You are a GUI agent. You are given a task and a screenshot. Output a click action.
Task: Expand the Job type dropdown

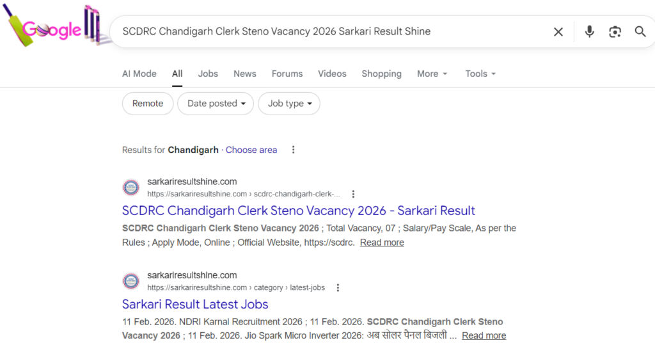(289, 104)
